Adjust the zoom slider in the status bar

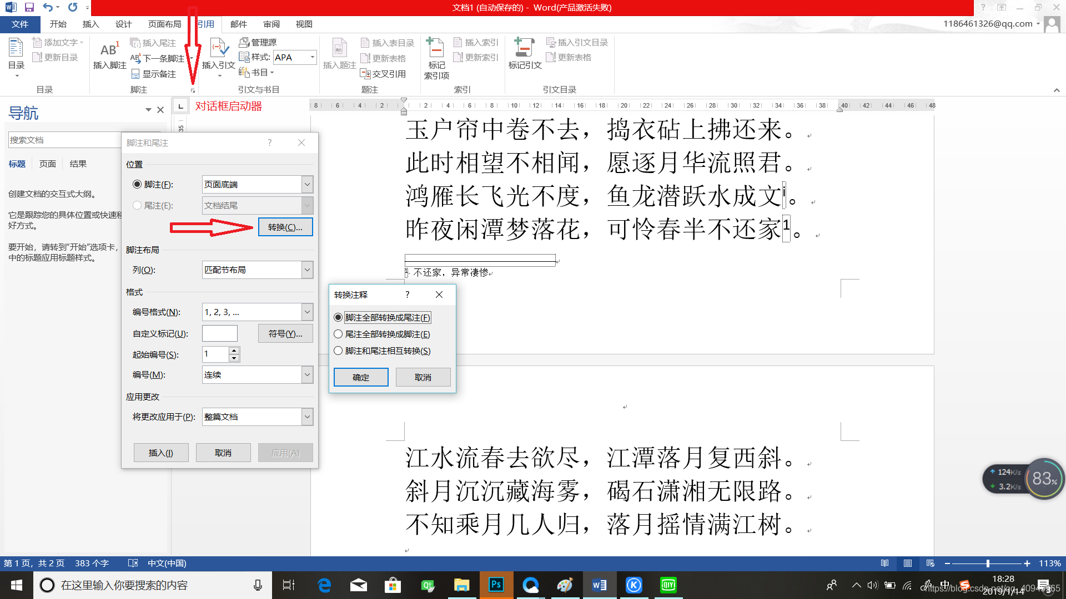click(x=988, y=563)
